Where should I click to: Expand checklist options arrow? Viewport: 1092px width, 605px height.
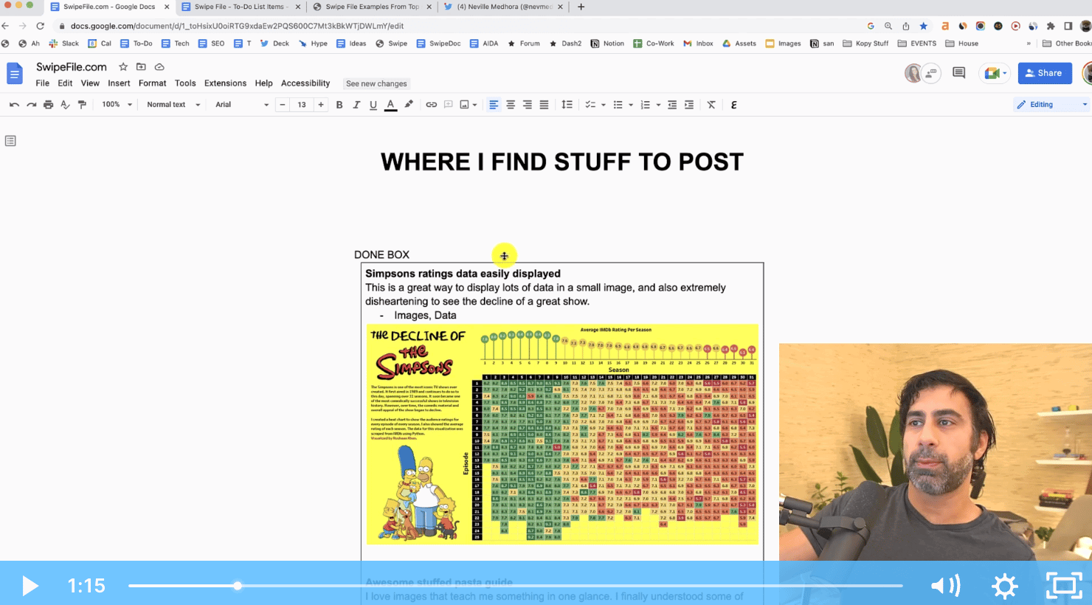[x=604, y=105]
